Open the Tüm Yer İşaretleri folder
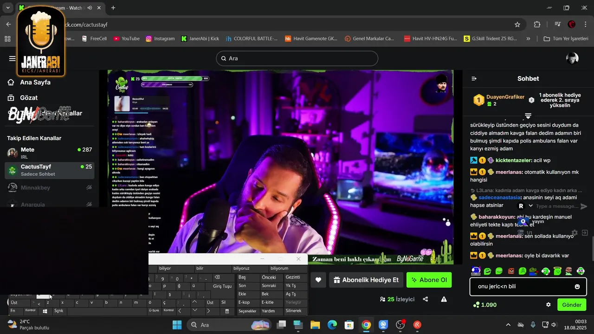This screenshot has width=594, height=334. point(566,39)
